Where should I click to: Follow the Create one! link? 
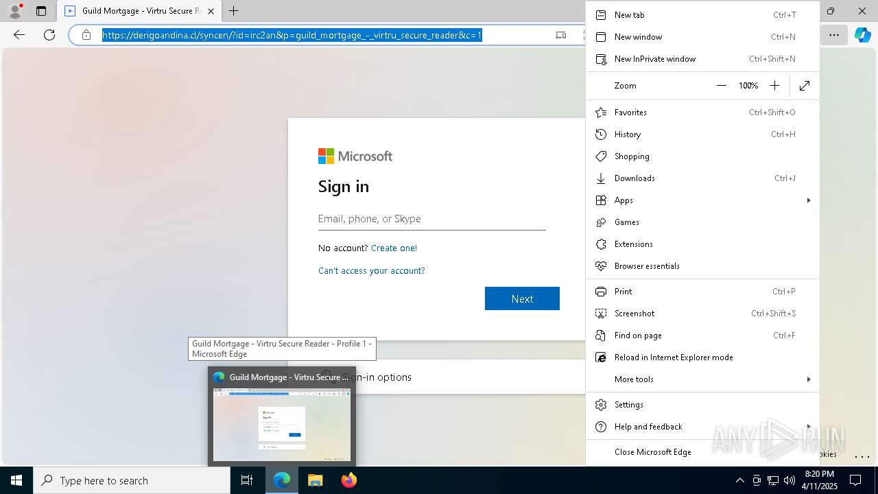(x=394, y=248)
